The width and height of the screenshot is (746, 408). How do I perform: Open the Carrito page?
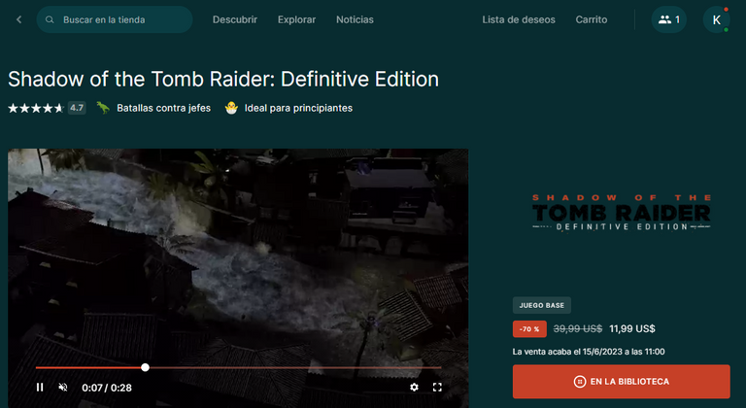coord(592,19)
